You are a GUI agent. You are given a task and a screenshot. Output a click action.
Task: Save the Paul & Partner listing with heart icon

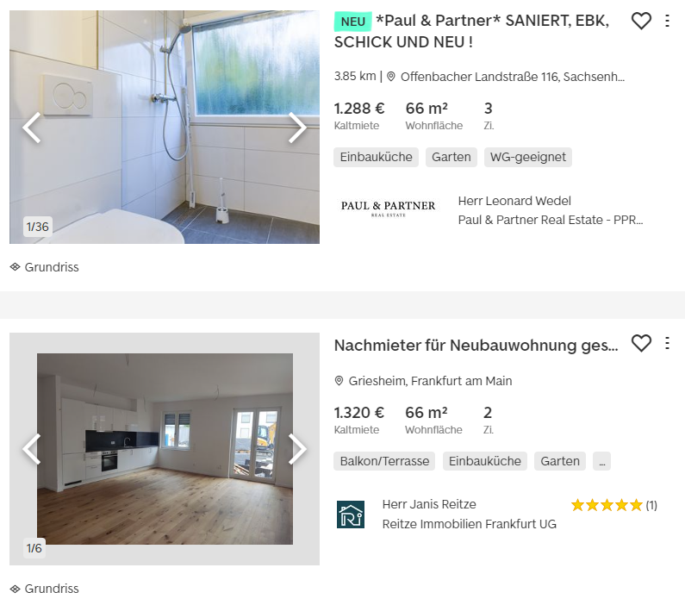[x=641, y=21]
